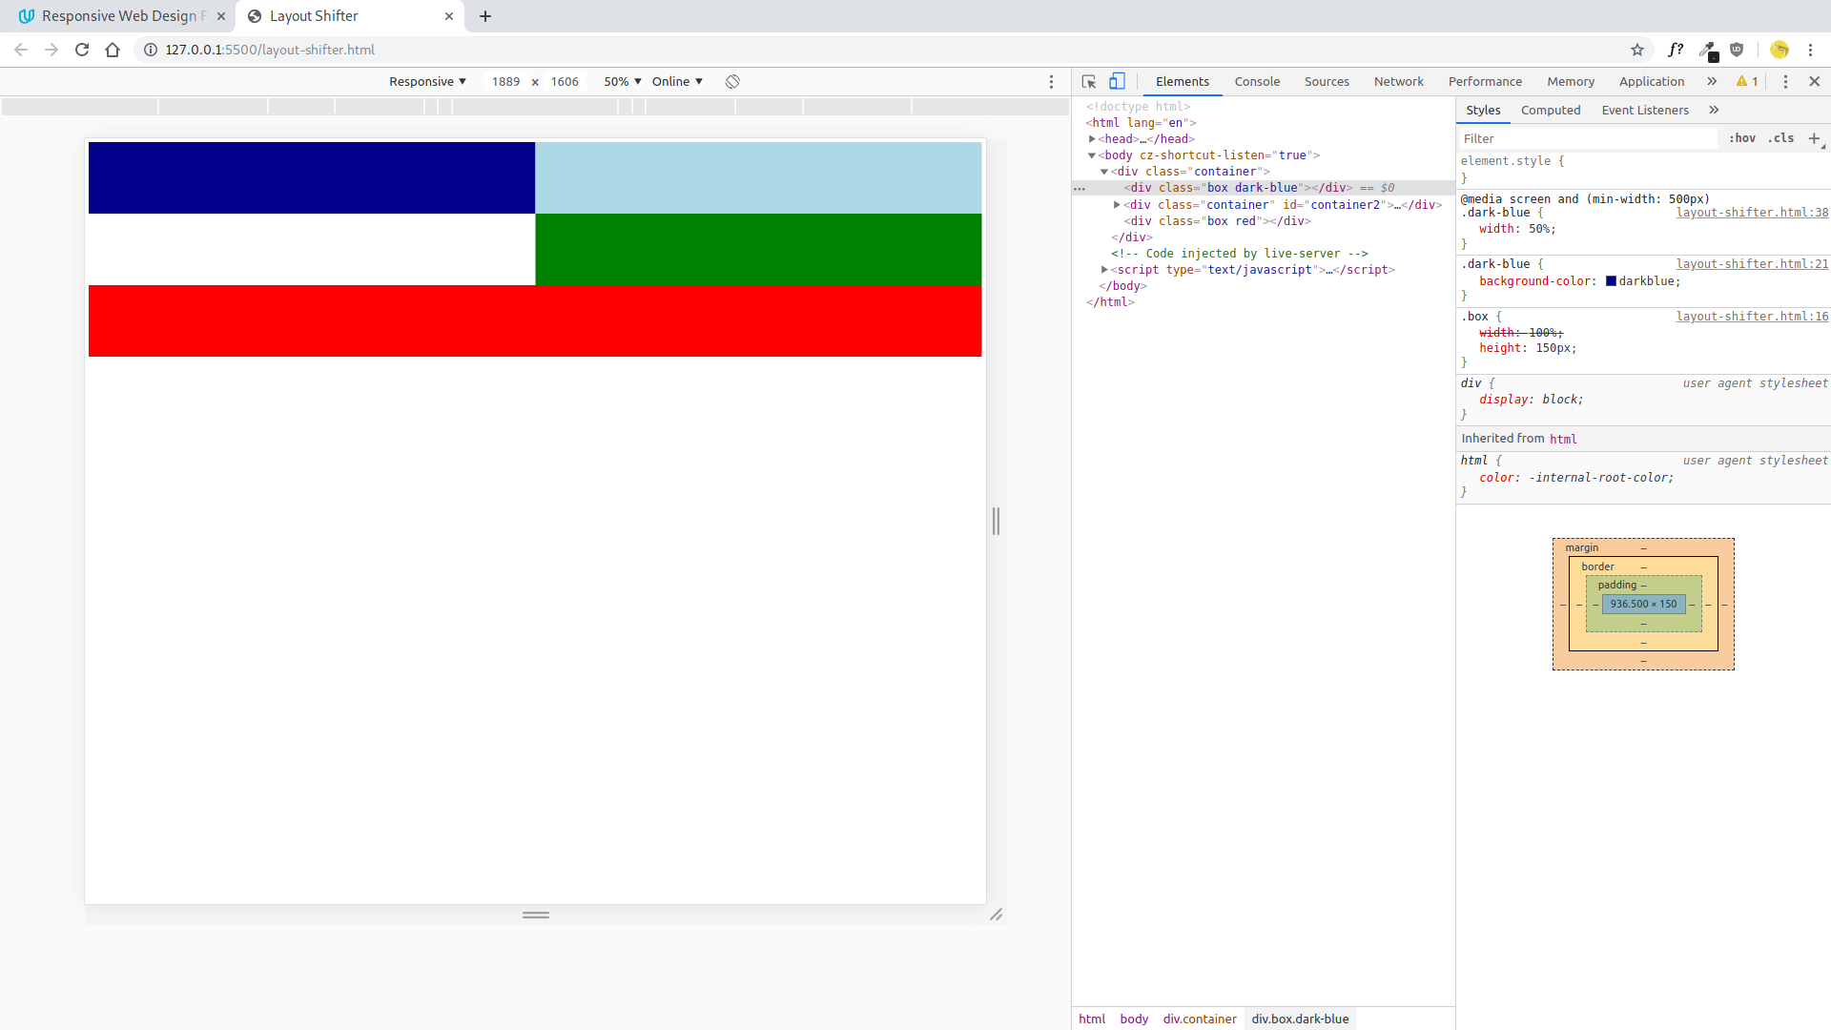
Task: Expand the head element node
Action: click(1093, 139)
